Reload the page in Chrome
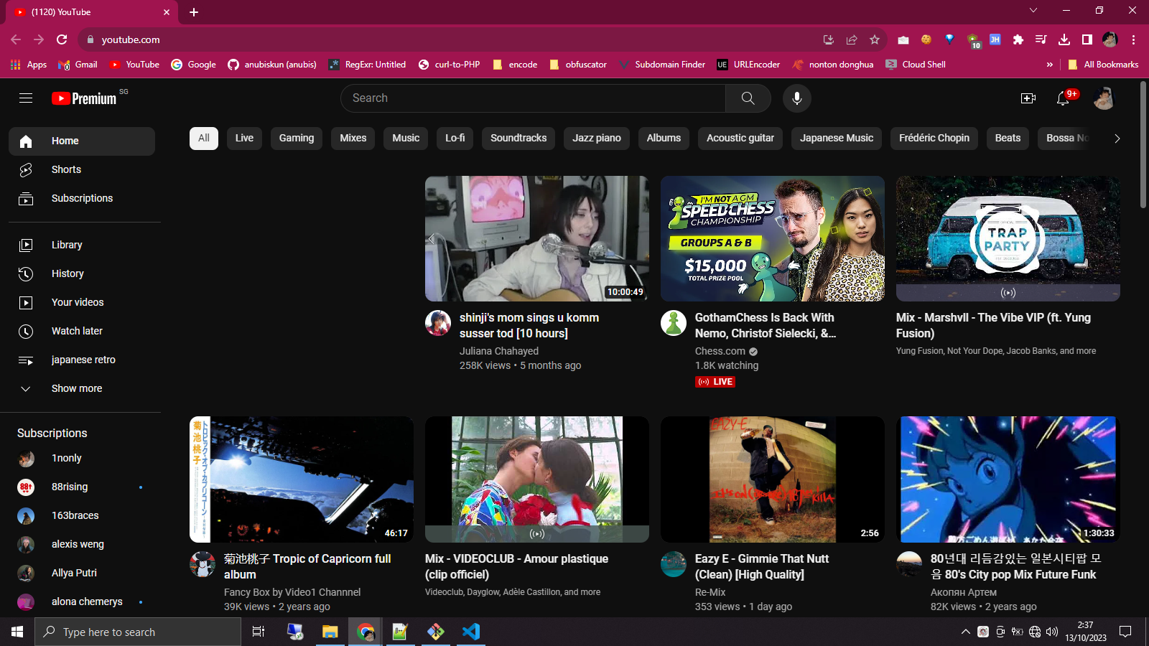 point(62,39)
